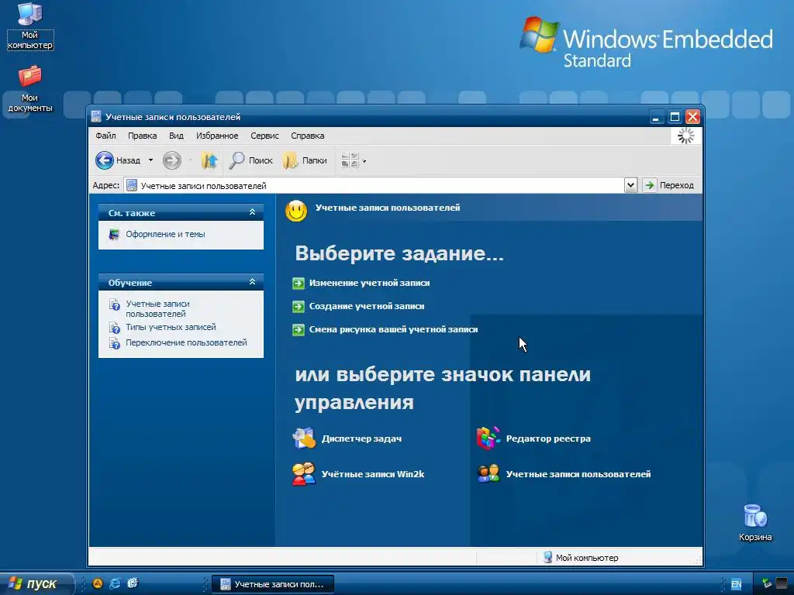Select task Смена рисунка вашей учетной записи
The width and height of the screenshot is (794, 595).
click(393, 329)
